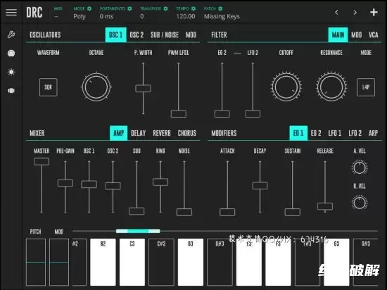Click the brain icon in sidebar
This screenshot has width=387, height=290.
tap(11, 53)
